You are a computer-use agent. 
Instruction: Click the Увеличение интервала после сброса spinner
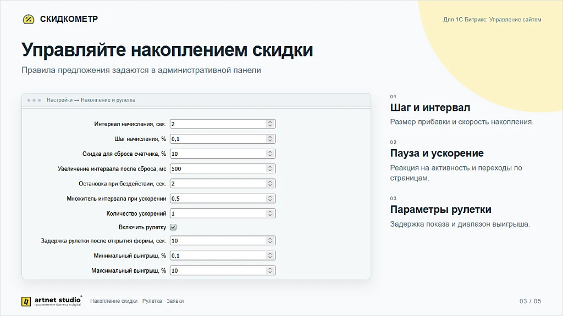pos(270,169)
